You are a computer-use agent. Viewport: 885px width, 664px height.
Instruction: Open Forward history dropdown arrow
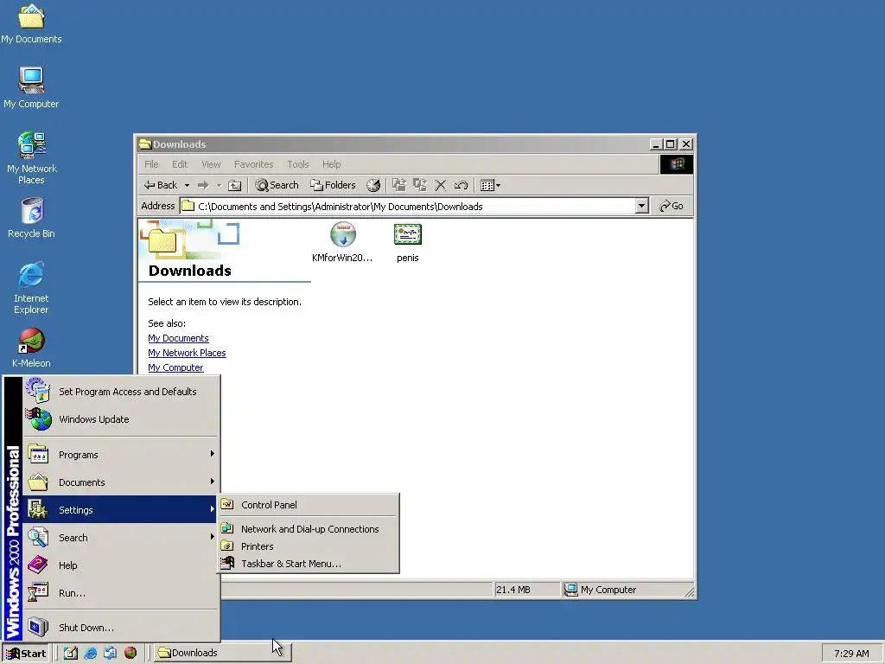click(x=219, y=185)
